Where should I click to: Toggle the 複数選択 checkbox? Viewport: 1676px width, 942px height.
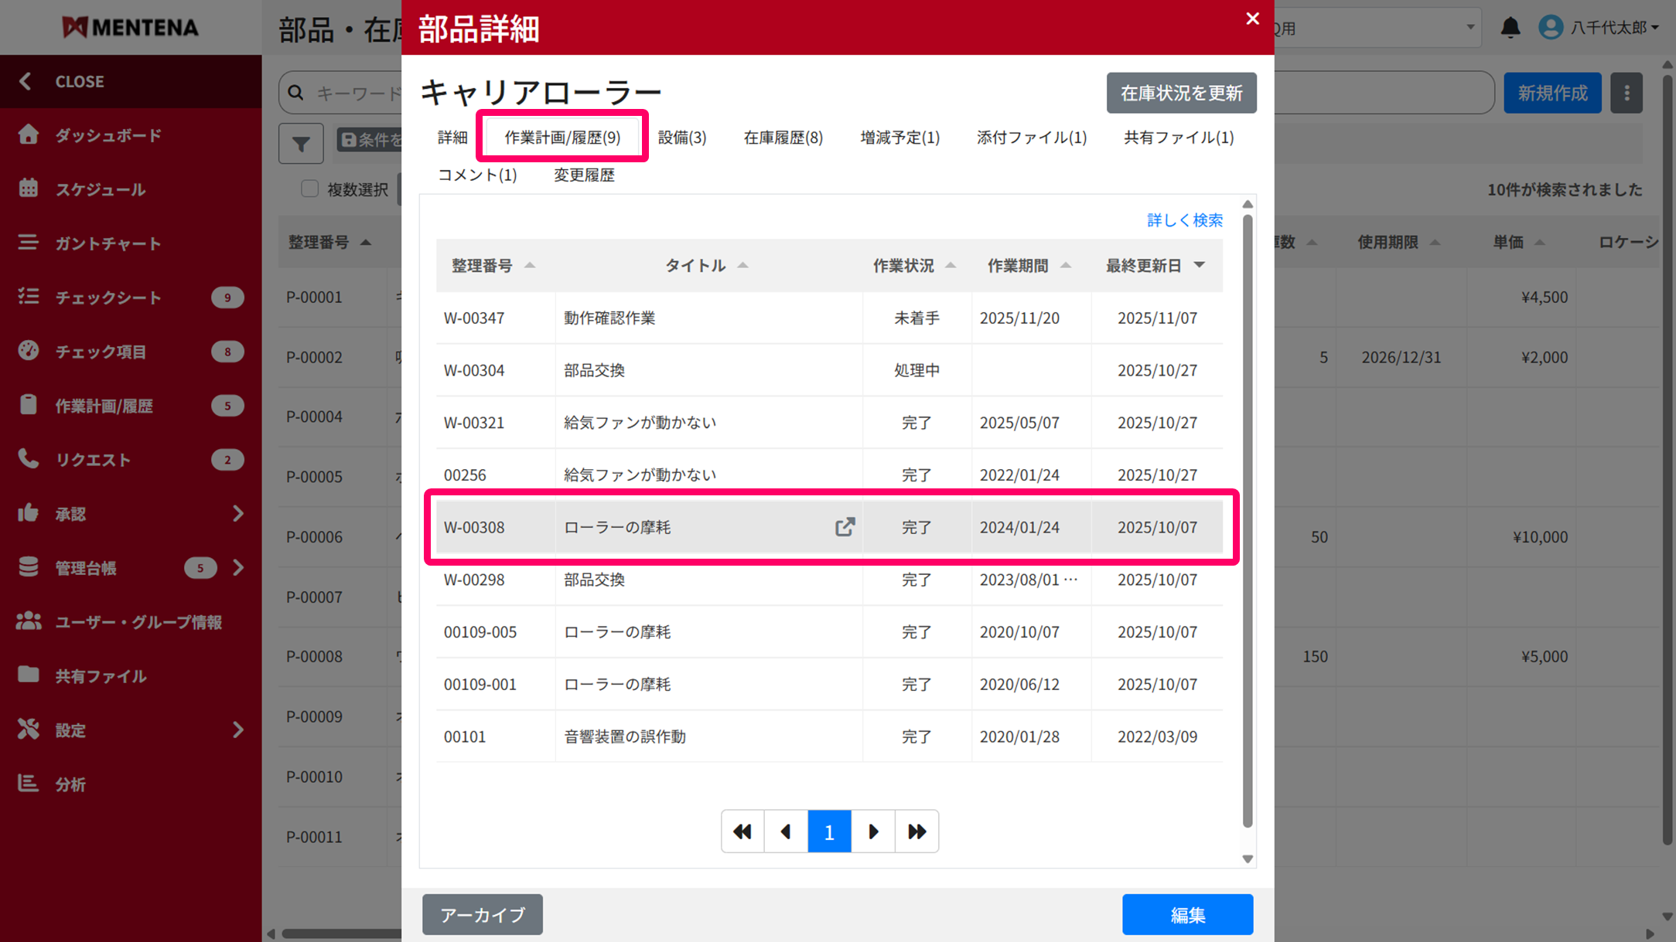pyautogui.click(x=310, y=189)
